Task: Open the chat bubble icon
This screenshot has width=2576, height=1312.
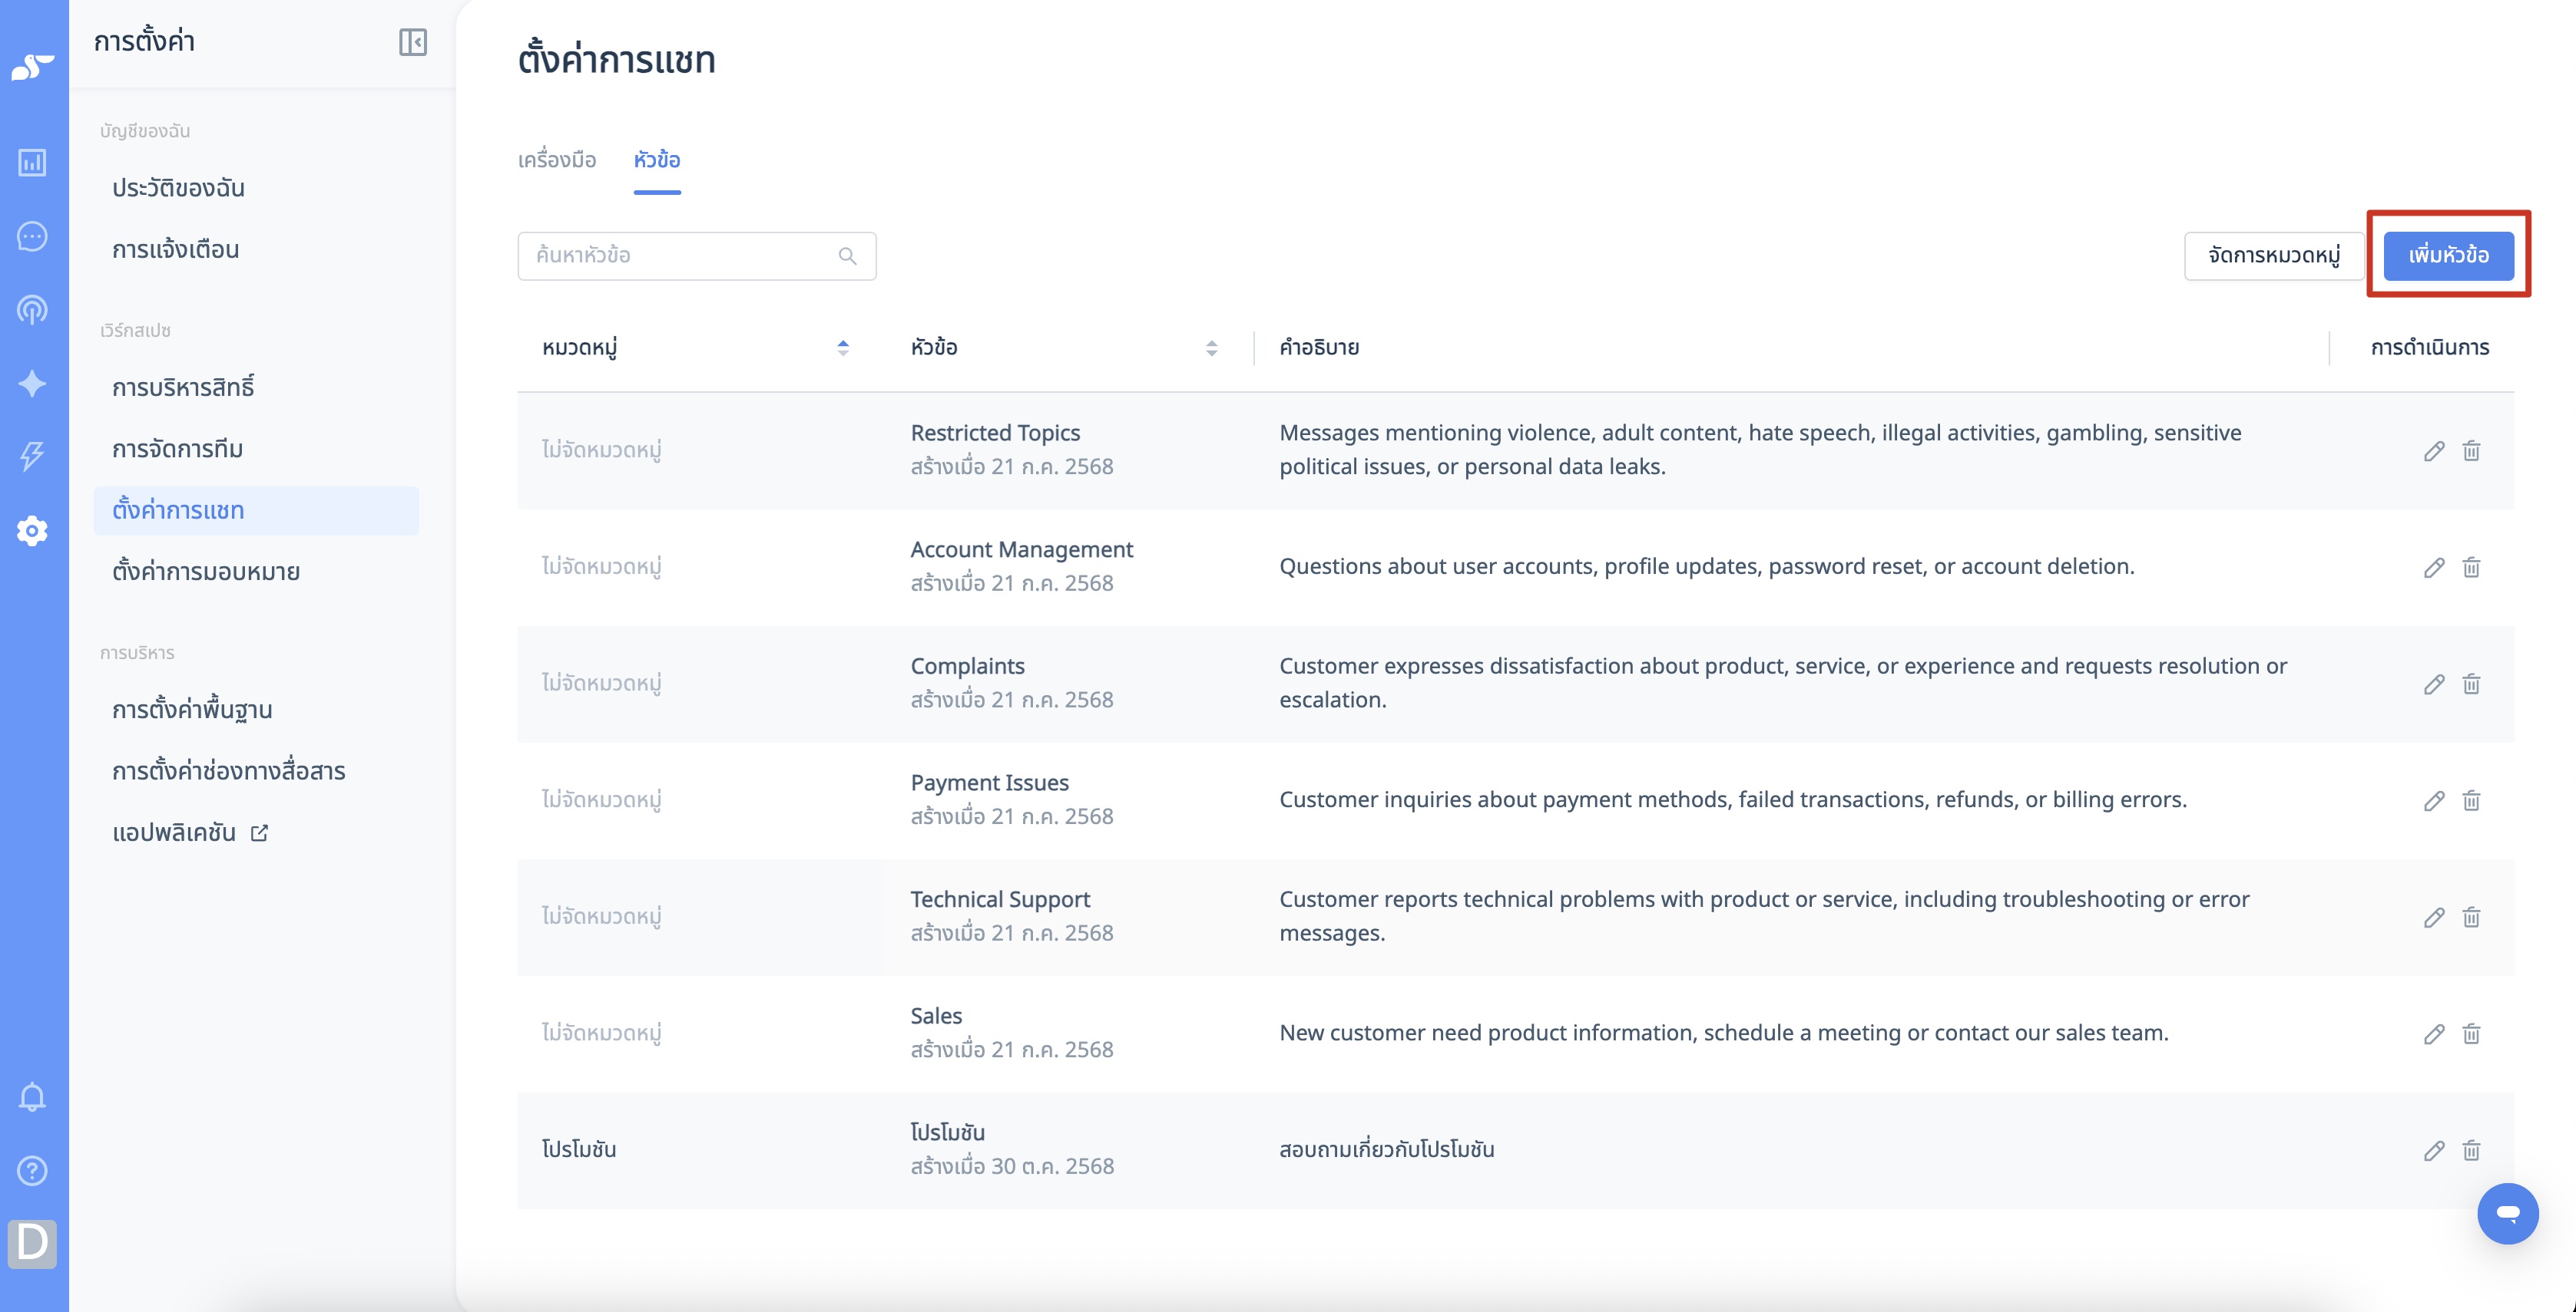Action: point(32,236)
